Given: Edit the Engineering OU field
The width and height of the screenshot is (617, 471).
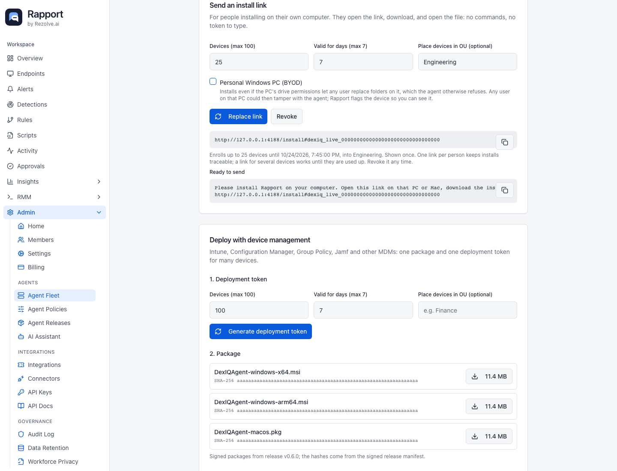Looking at the screenshot, I should (467, 62).
